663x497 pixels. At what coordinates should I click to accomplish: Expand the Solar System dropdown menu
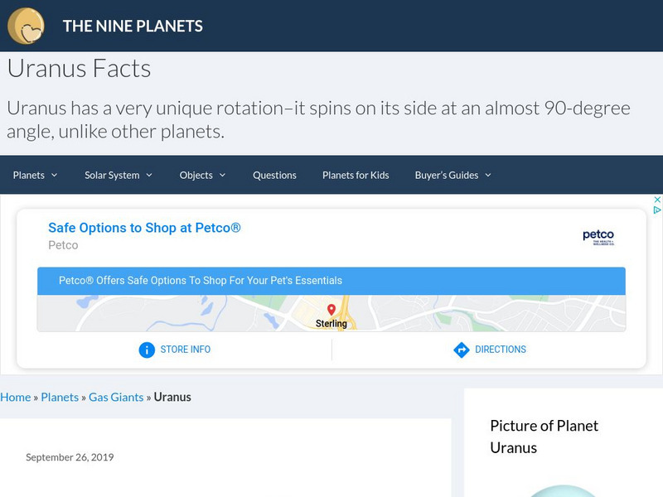coord(119,175)
